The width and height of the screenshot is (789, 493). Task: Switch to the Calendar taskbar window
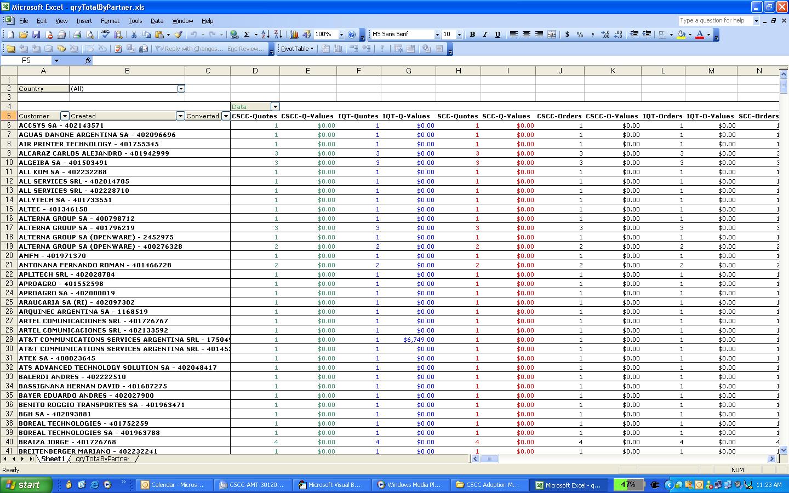pos(173,485)
